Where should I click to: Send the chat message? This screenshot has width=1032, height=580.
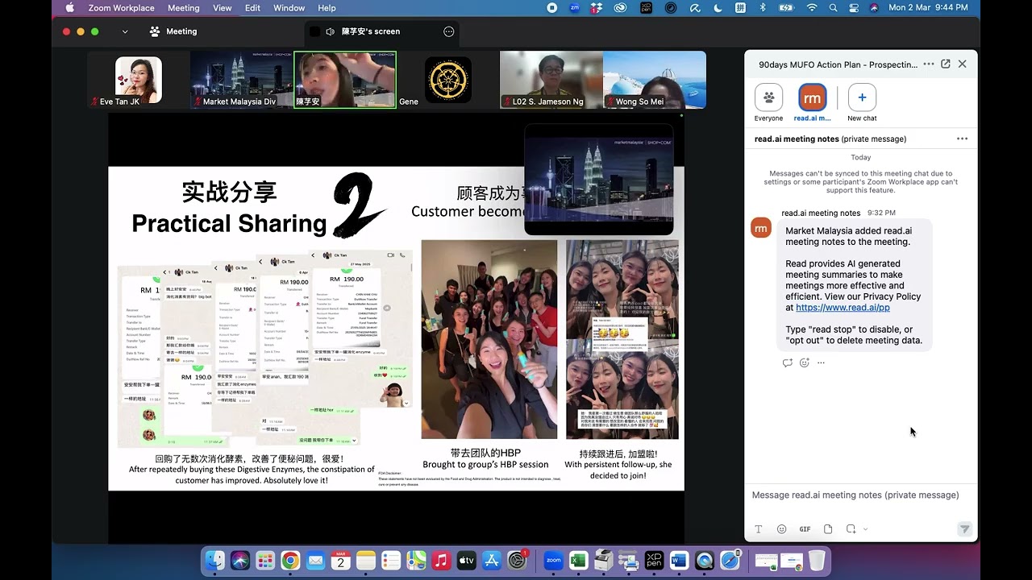pos(964,529)
